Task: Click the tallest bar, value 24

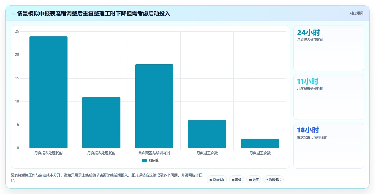Action: [48, 92]
